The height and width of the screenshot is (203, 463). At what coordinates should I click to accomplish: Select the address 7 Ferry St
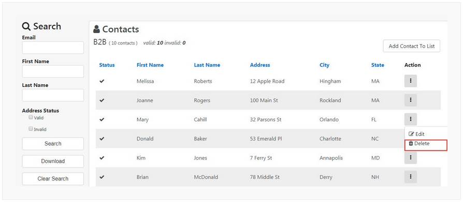tap(261, 158)
